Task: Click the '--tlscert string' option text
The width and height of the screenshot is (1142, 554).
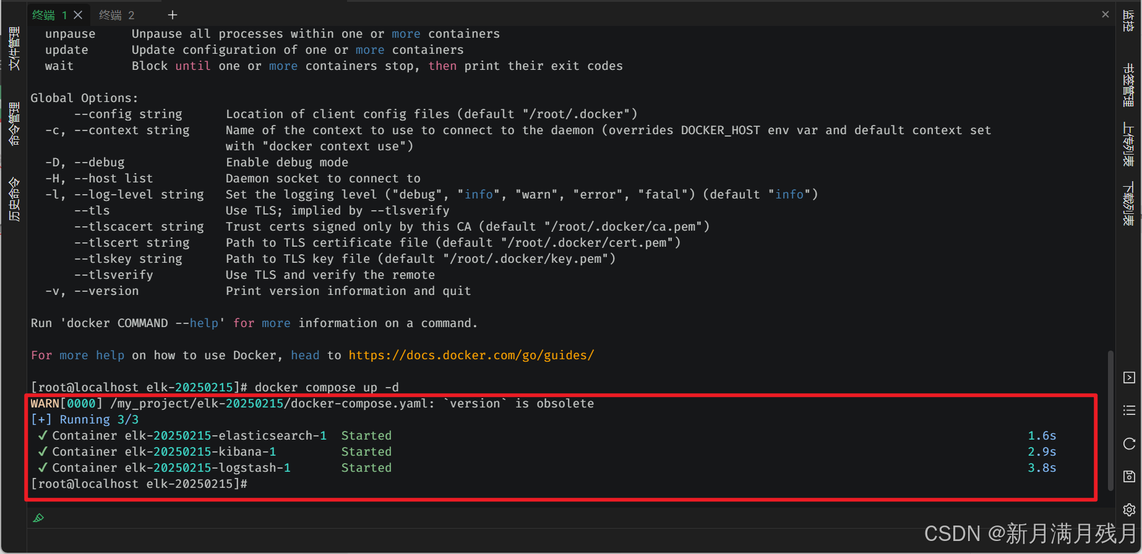Action: (132, 242)
